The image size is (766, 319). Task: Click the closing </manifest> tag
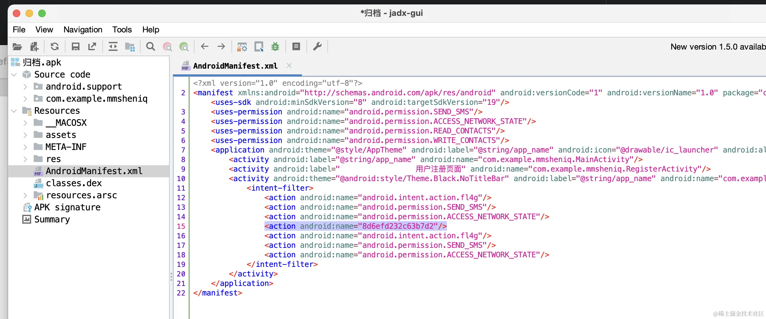218,293
